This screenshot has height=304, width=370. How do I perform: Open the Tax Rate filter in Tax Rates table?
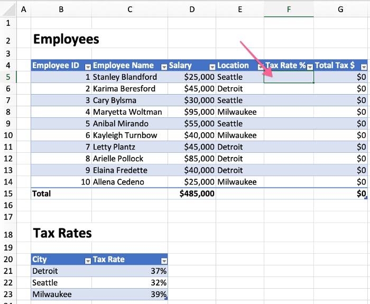tap(164, 261)
